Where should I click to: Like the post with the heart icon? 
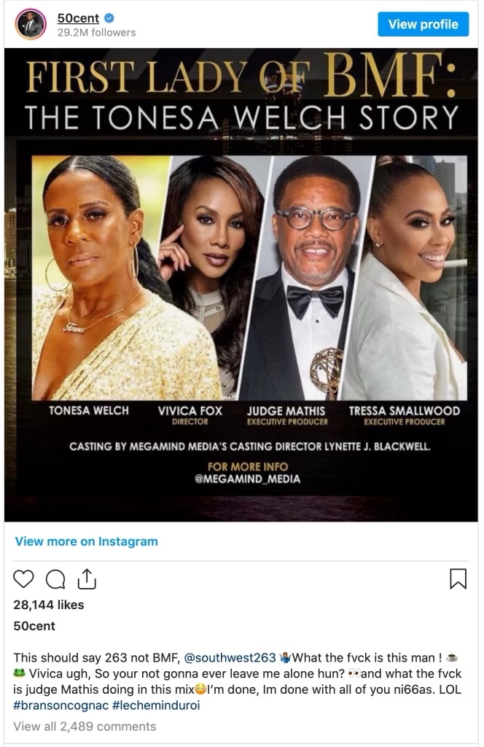pyautogui.click(x=23, y=578)
